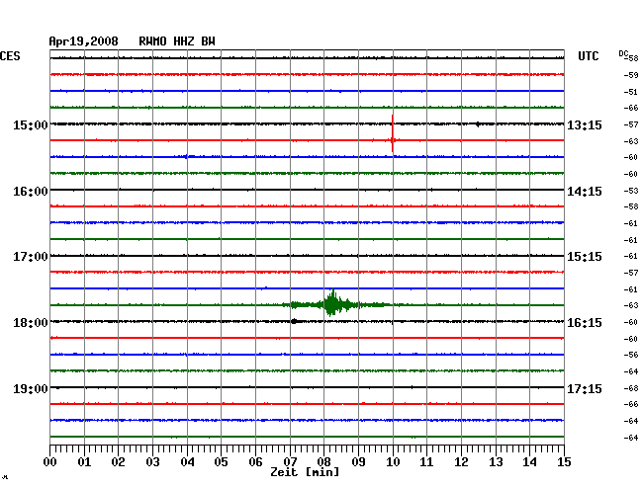Click the "16:00" local time label
643x488 pixels.
tap(31, 192)
